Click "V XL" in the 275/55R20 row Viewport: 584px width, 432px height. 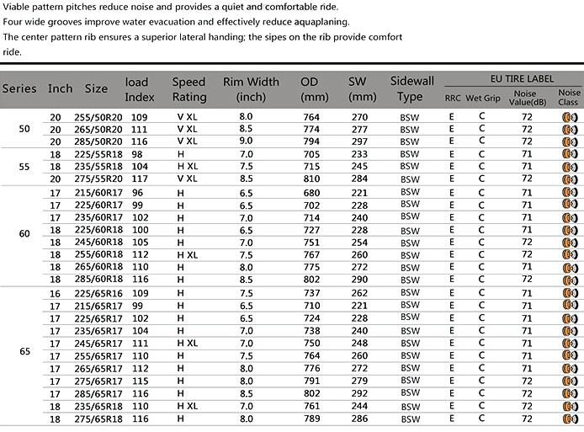point(188,179)
